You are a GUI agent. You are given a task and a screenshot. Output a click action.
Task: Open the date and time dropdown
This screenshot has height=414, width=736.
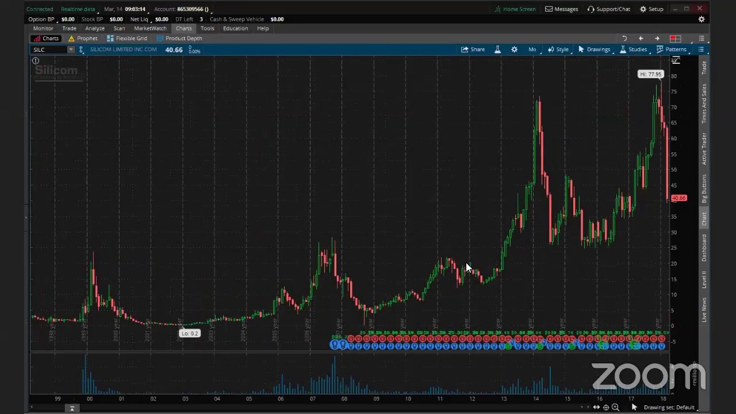pyautogui.click(x=125, y=9)
